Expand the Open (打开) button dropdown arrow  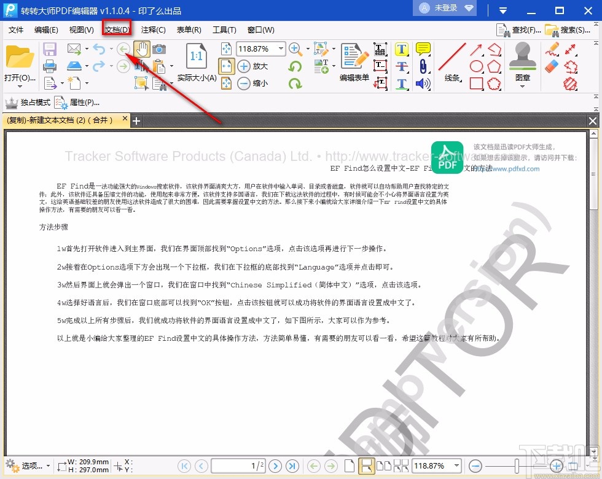(20, 87)
